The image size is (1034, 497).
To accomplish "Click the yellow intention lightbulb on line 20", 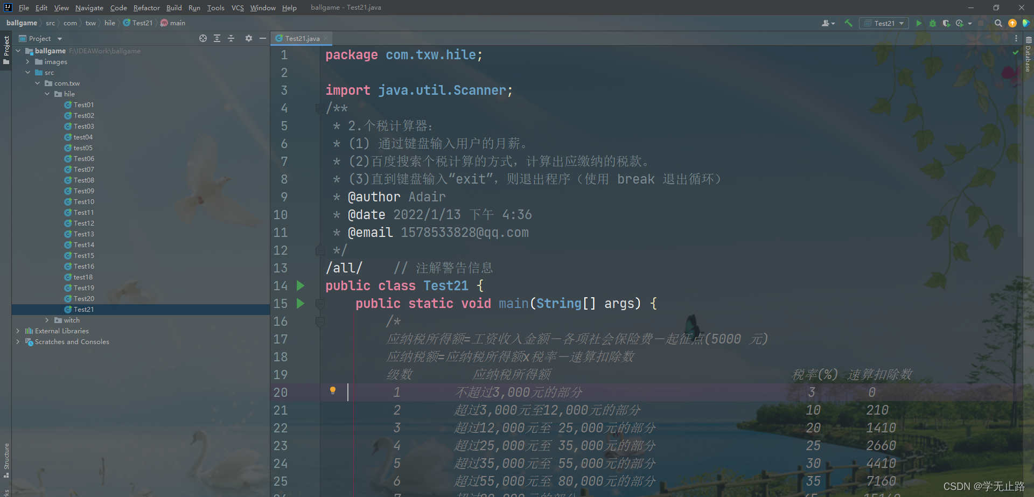I will 333,390.
